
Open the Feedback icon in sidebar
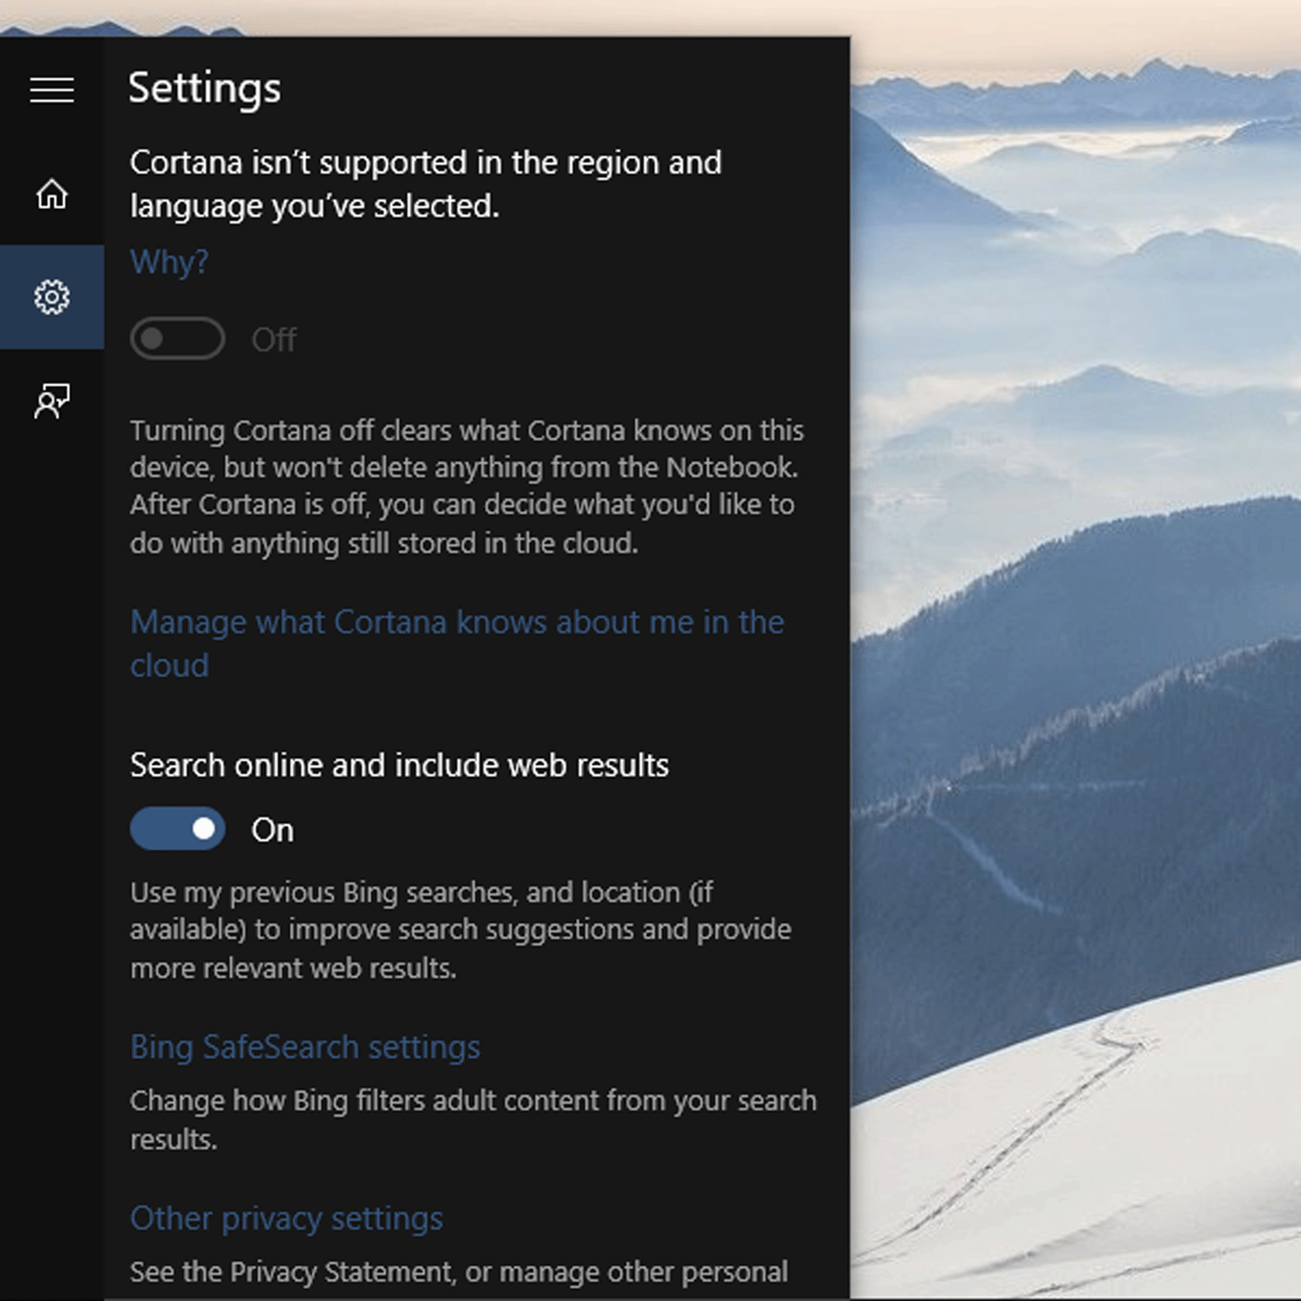(52, 401)
